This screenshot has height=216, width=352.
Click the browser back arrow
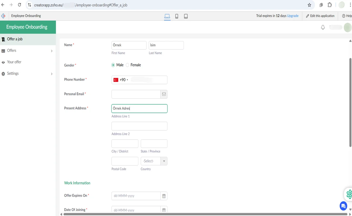pos(3,5)
